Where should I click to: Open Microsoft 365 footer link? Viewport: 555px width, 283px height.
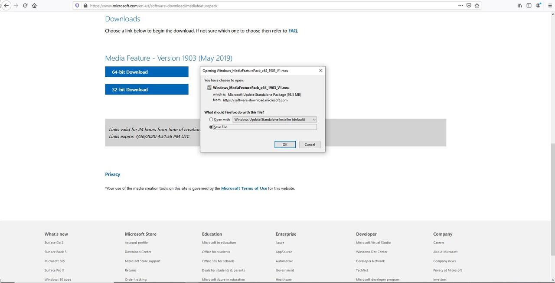coord(55,261)
